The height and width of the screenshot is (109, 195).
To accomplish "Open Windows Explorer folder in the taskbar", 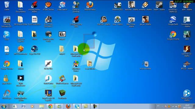I will (41, 106).
